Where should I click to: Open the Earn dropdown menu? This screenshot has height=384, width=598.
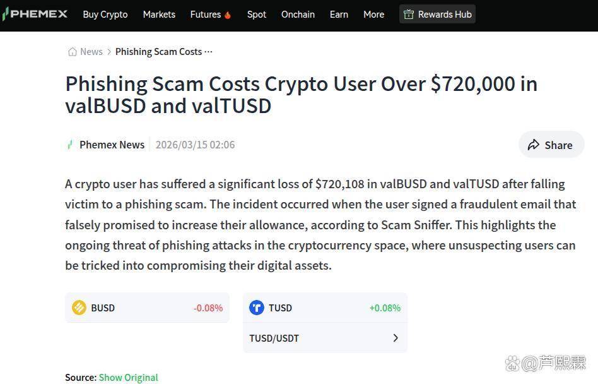pyautogui.click(x=339, y=15)
